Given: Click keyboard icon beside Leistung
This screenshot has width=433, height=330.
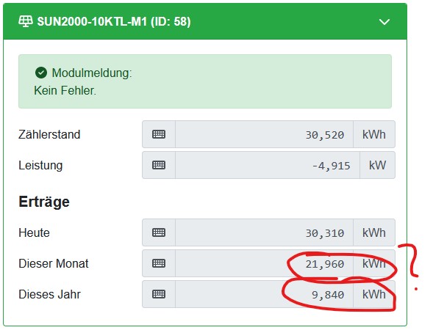Looking at the screenshot, I should click(x=159, y=165).
